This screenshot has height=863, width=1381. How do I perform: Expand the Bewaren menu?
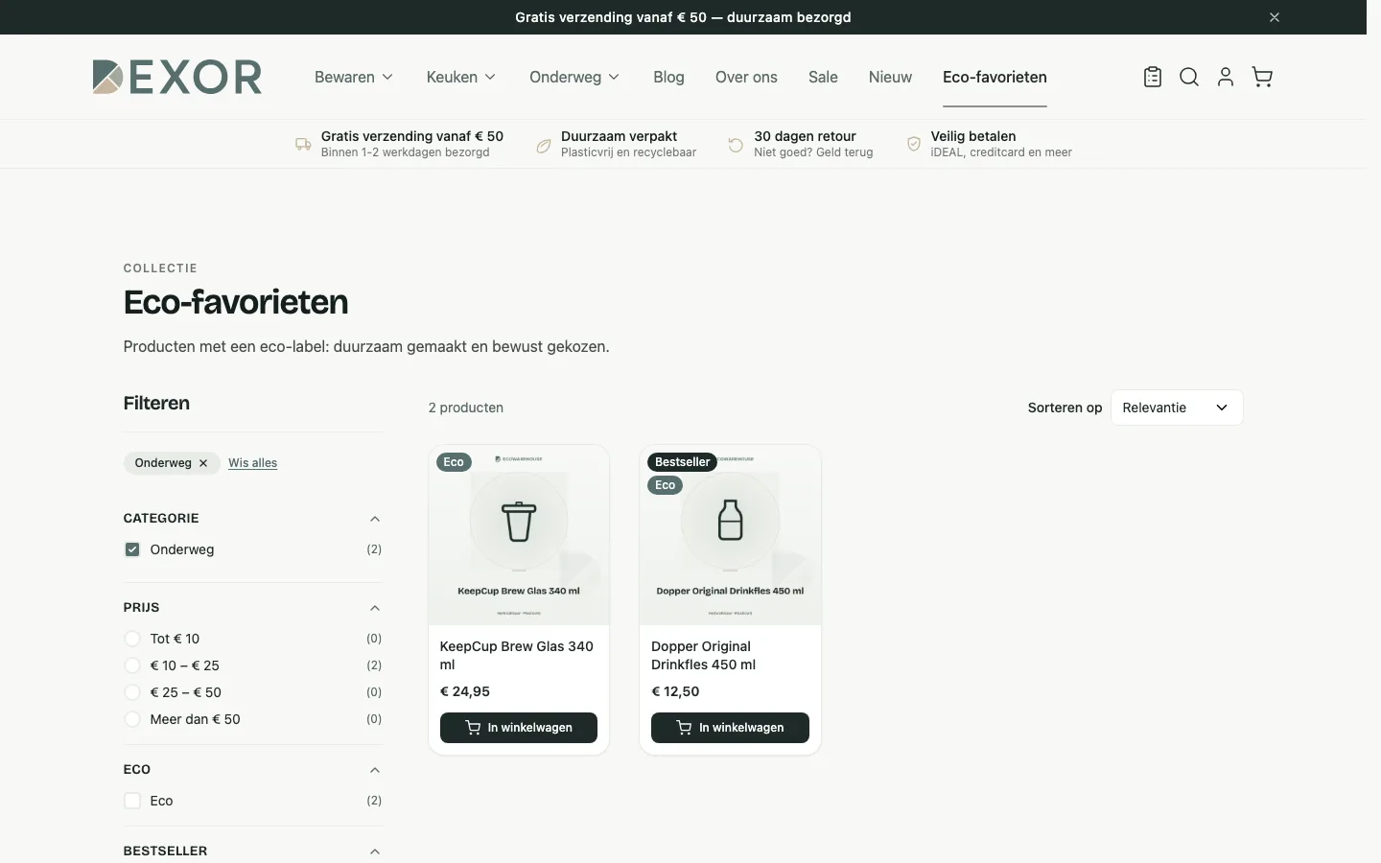click(354, 77)
